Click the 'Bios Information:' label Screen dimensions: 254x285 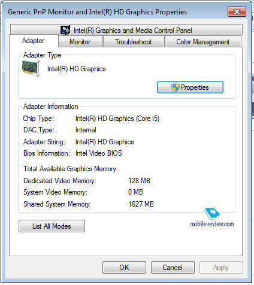47,153
